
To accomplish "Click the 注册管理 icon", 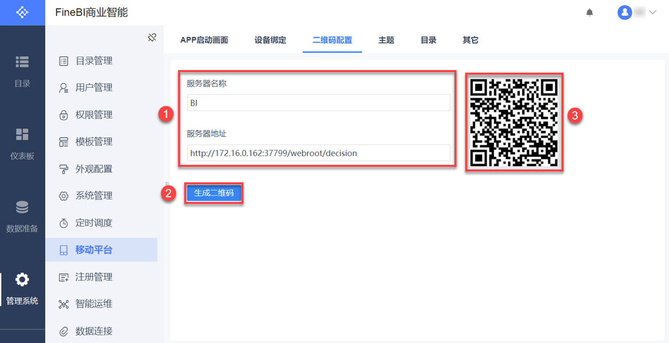I will 64,277.
